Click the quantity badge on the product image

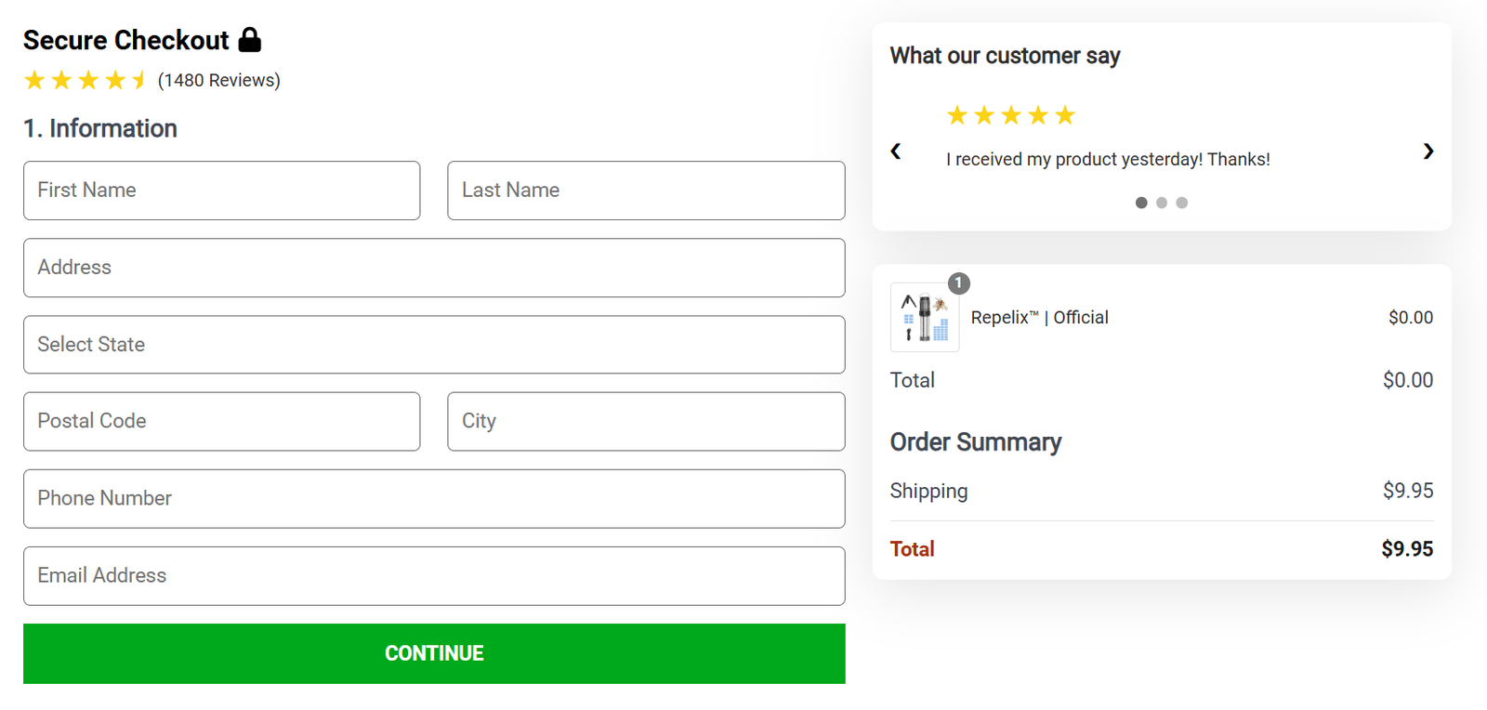[958, 284]
